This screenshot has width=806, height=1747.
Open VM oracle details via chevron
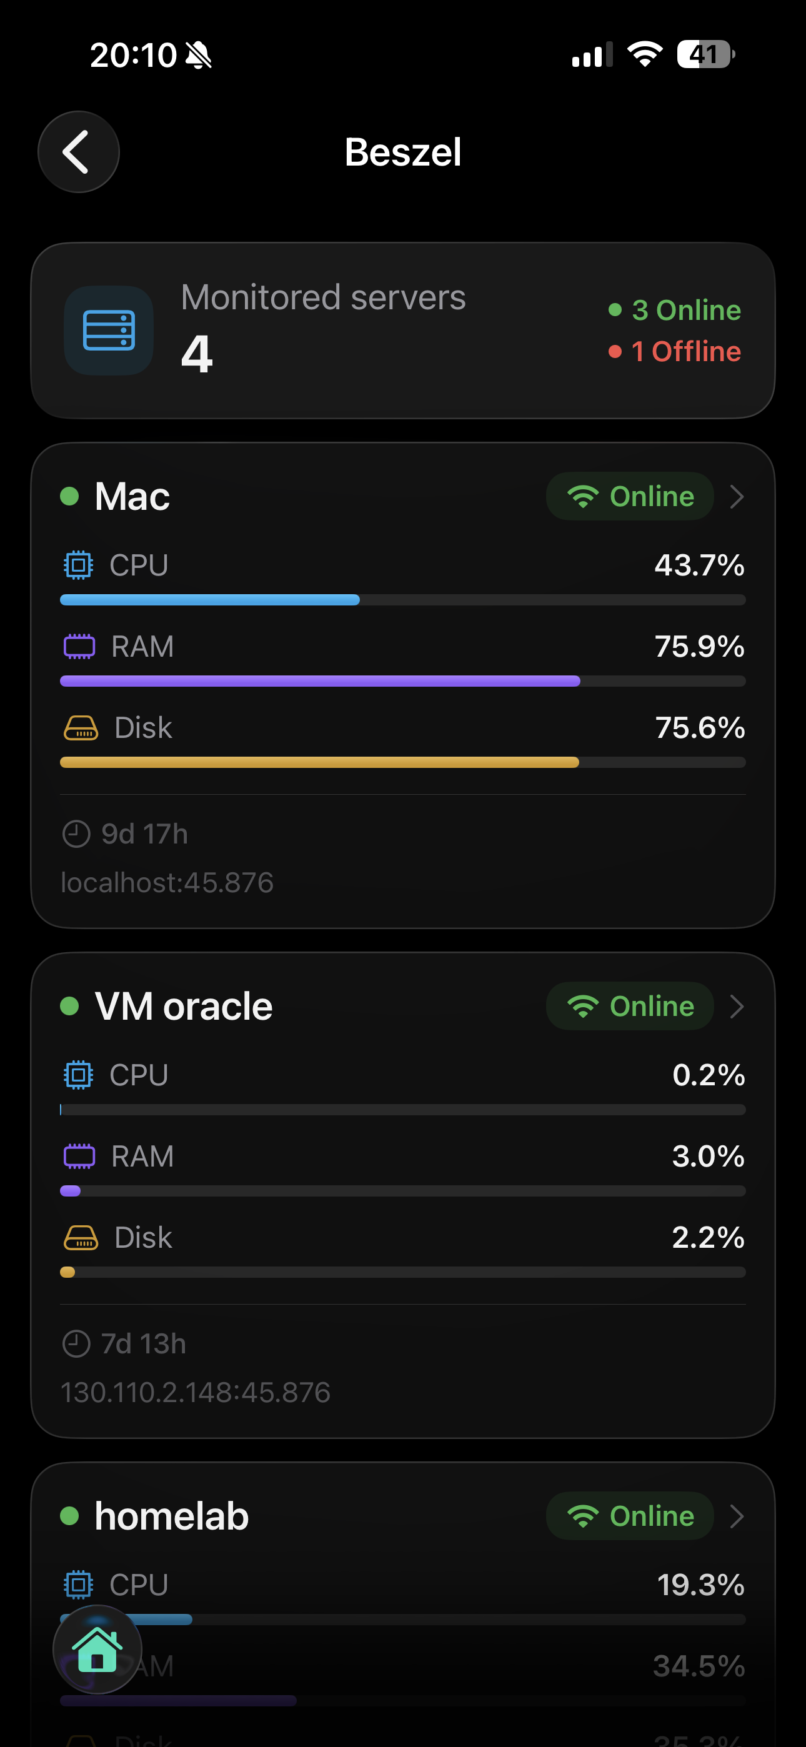click(737, 1007)
